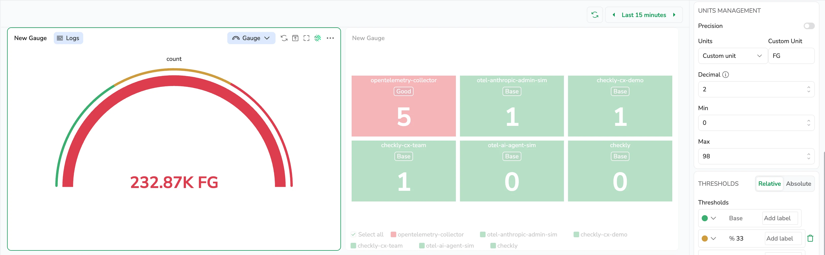Expand the Base threshold color dropdown arrow

pos(713,218)
